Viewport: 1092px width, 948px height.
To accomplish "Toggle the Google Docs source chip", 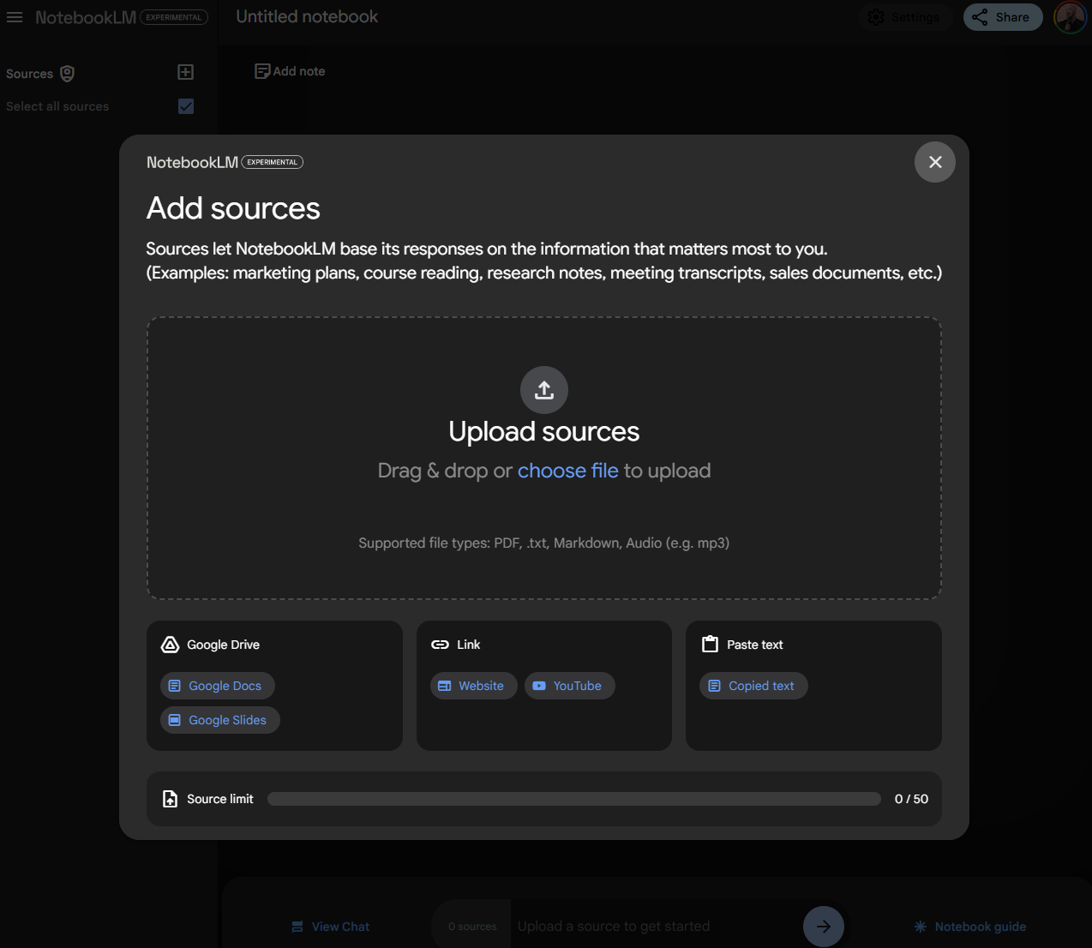I will (217, 686).
